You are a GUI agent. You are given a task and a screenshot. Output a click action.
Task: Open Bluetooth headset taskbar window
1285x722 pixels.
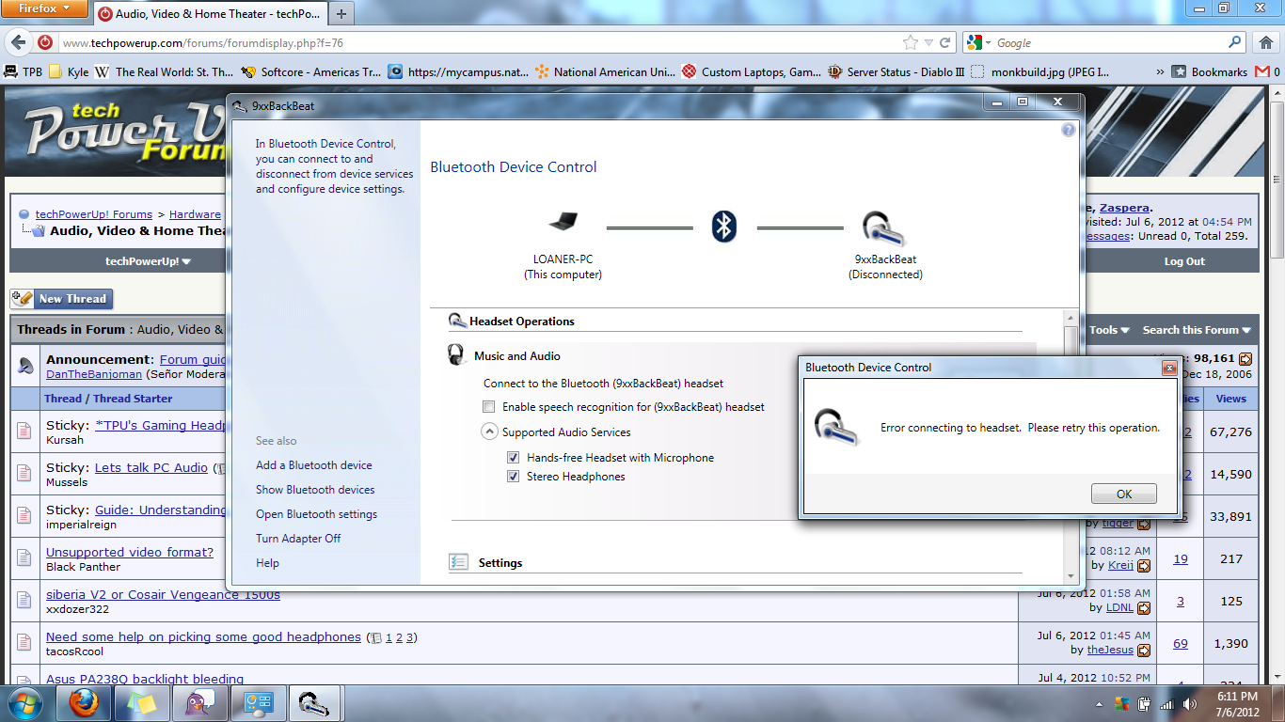pos(314,703)
